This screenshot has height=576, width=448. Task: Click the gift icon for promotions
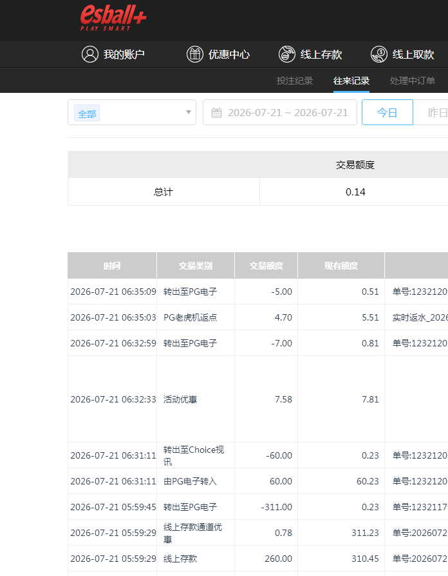pos(195,54)
